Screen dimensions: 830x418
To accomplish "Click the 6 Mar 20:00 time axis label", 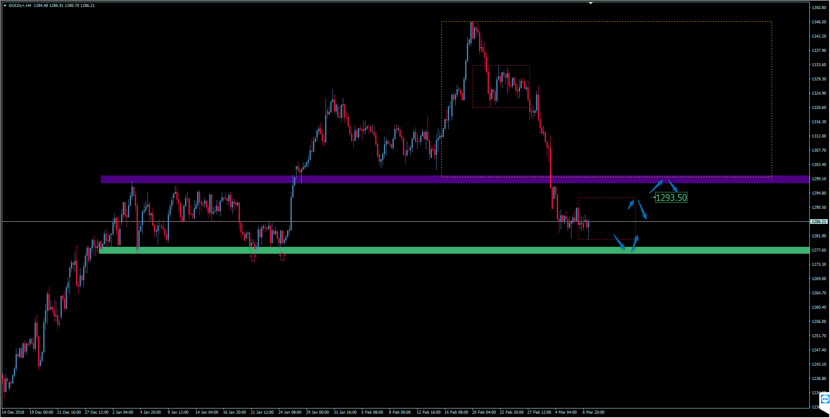I will (x=593, y=412).
